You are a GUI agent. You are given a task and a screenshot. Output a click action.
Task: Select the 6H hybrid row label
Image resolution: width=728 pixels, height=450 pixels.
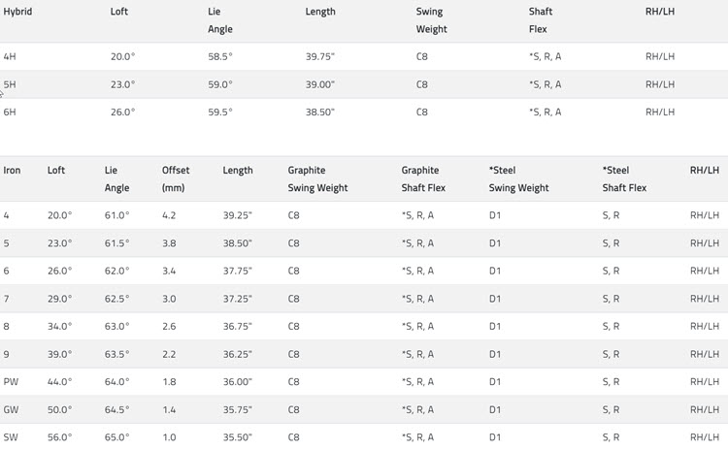pyautogui.click(x=10, y=112)
